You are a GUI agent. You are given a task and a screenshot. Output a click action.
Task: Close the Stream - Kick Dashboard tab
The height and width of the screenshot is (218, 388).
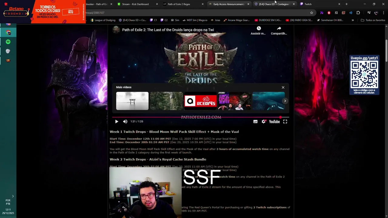[x=157, y=4]
